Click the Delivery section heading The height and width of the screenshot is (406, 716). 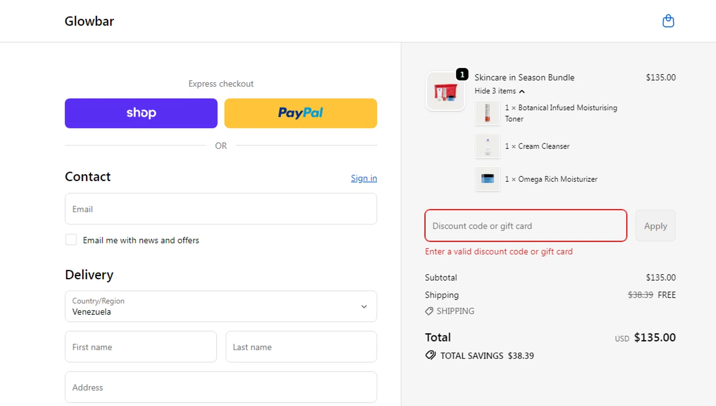click(x=89, y=275)
